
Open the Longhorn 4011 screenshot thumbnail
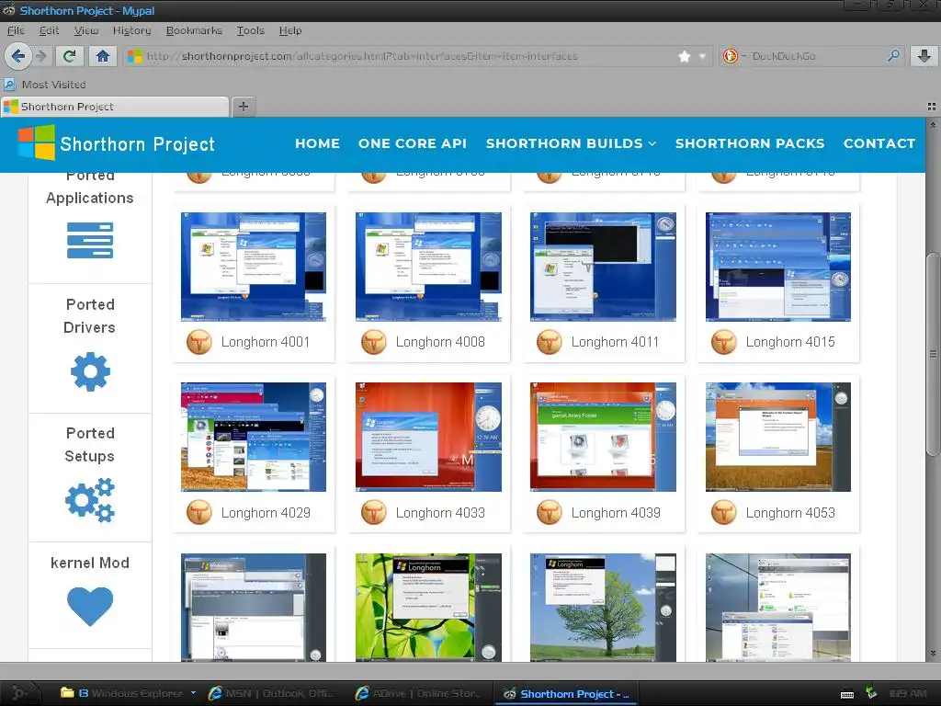pos(603,267)
